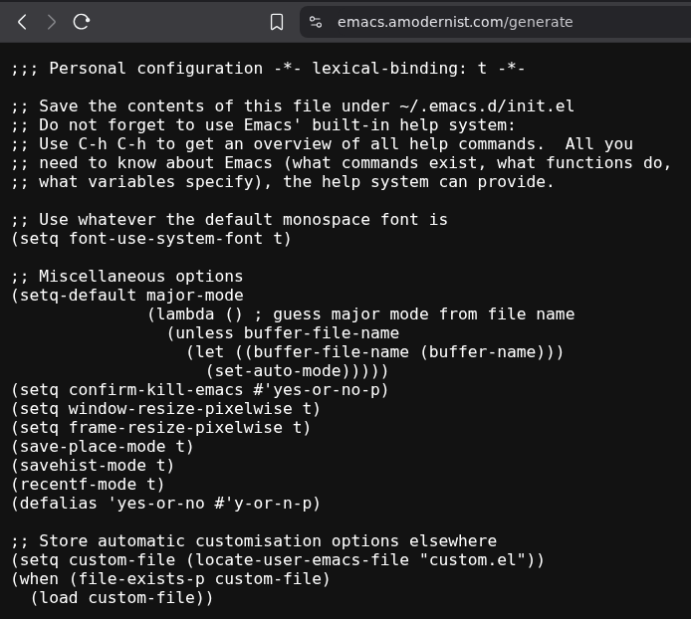This screenshot has width=691, height=619.
Task: Click the 'custom-file' locate-user-emacs-file line
Action: [x=278, y=560]
